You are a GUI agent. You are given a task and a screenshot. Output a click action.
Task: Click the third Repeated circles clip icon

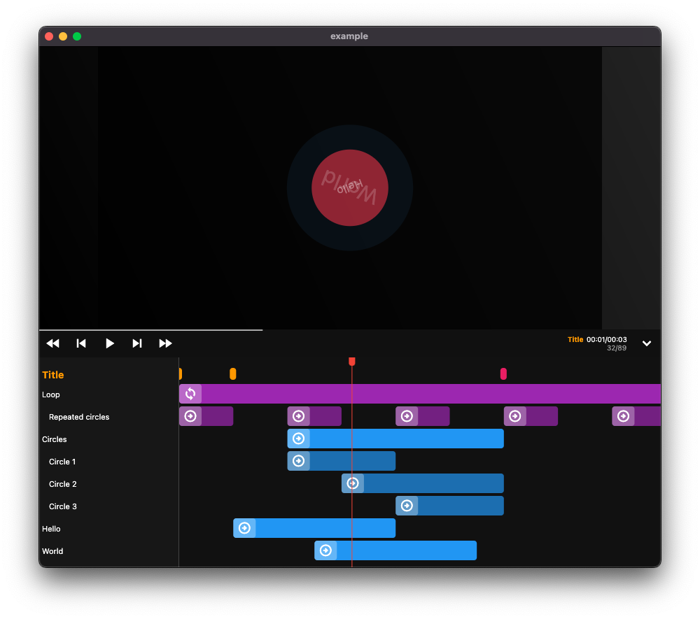(x=407, y=416)
